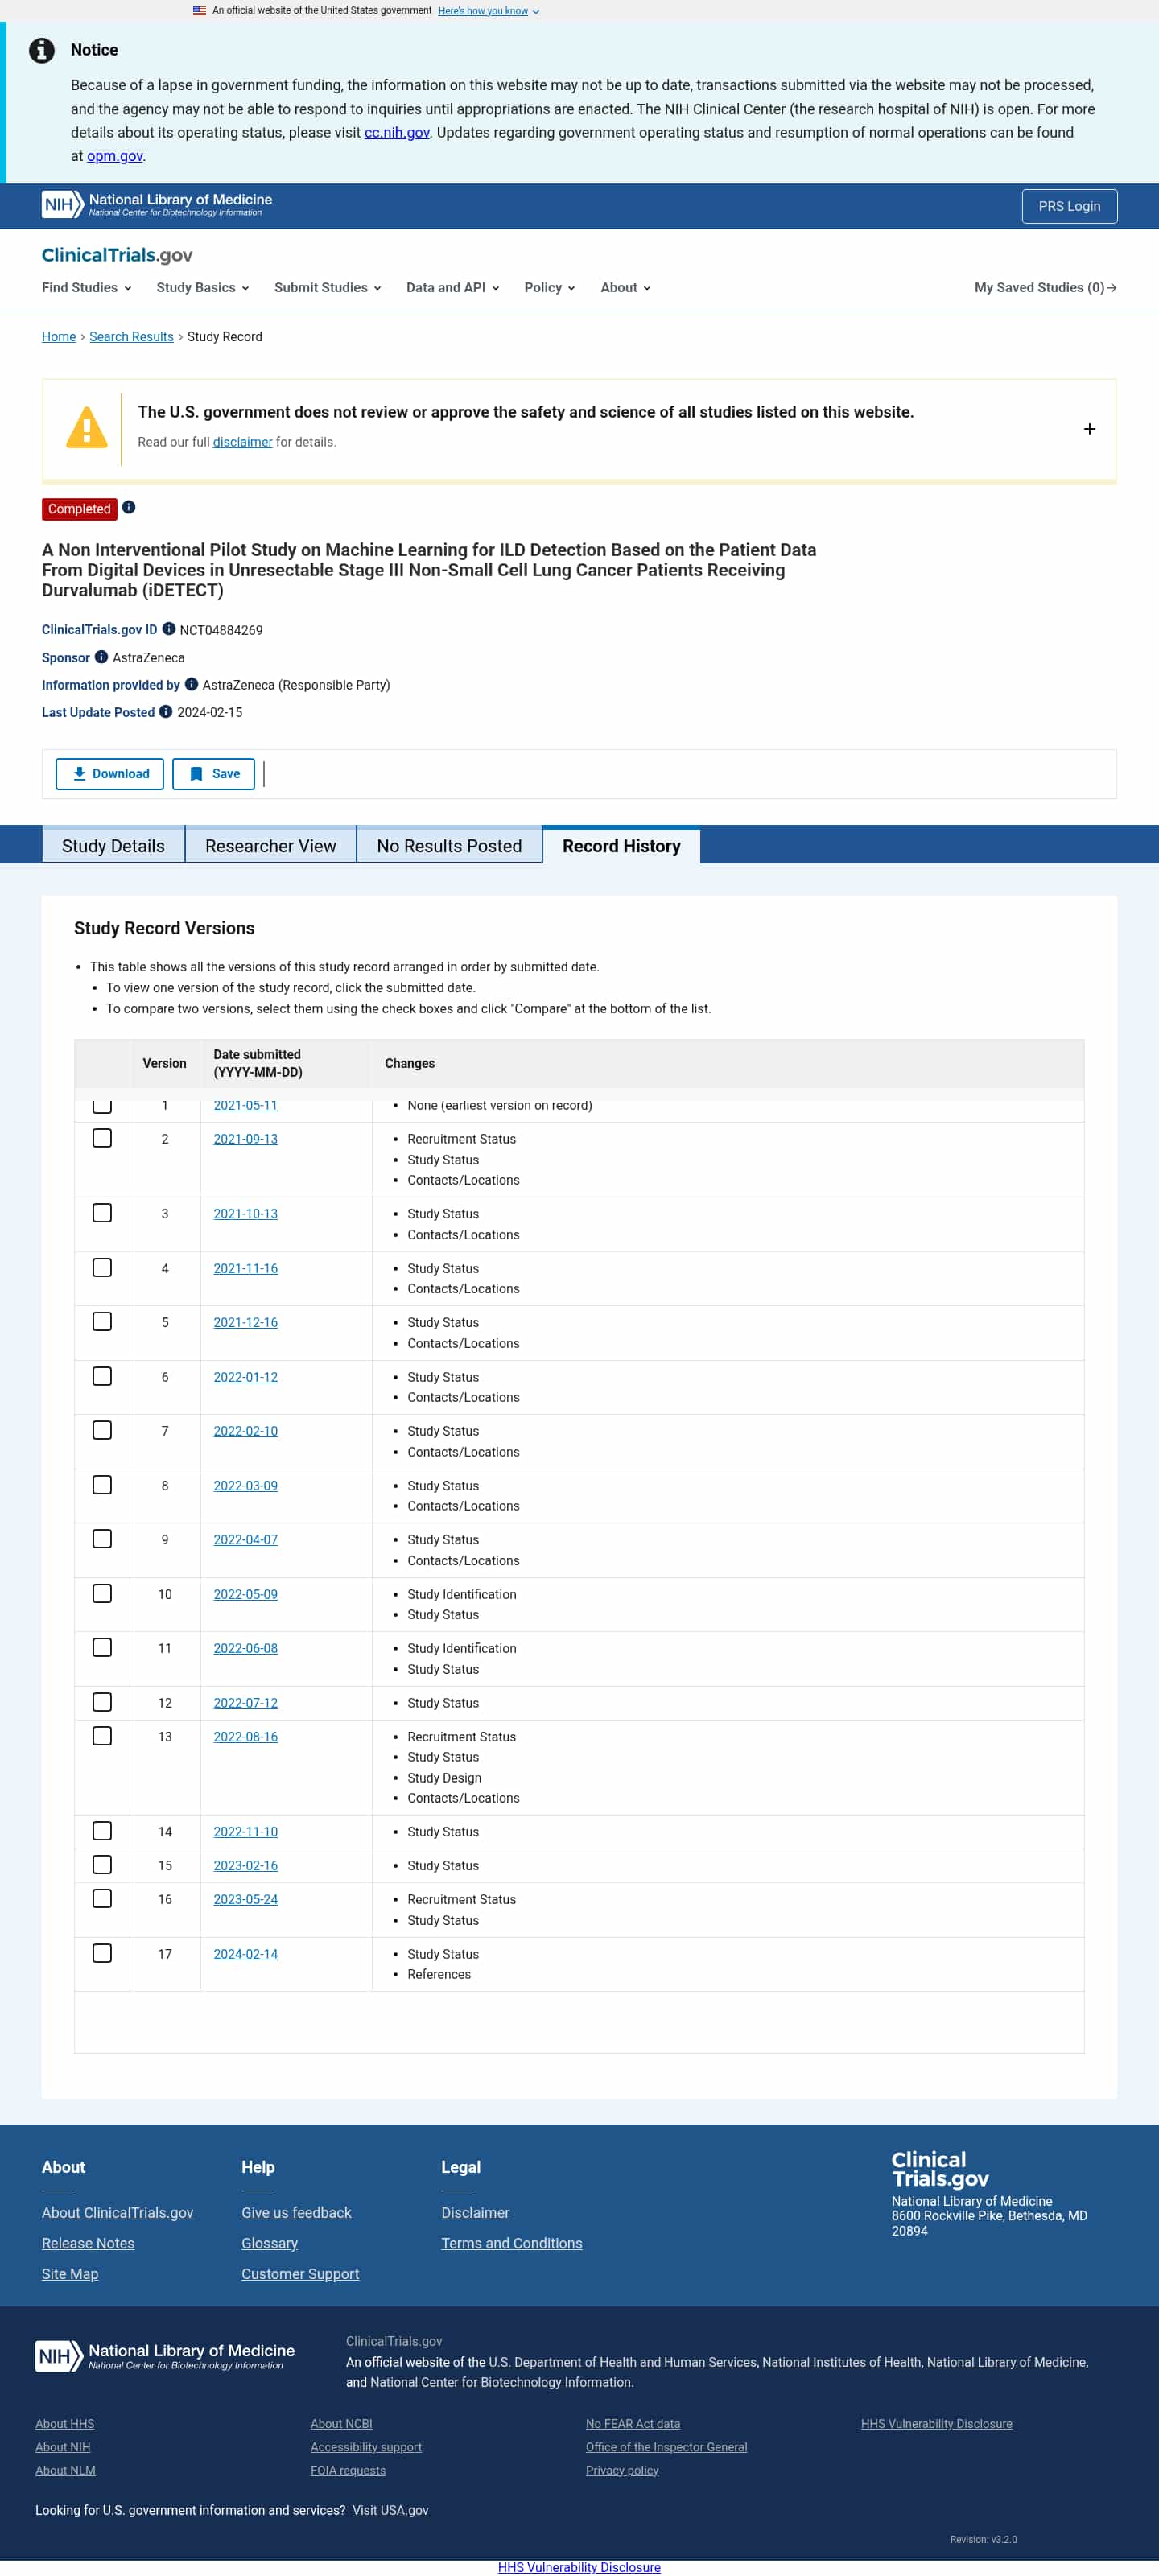This screenshot has width=1159, height=2576.
Task: Open the Data and API dropdown menu
Action: coord(453,287)
